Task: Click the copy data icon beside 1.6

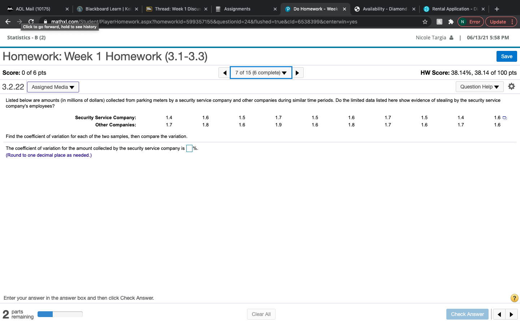Action: tap(505, 118)
